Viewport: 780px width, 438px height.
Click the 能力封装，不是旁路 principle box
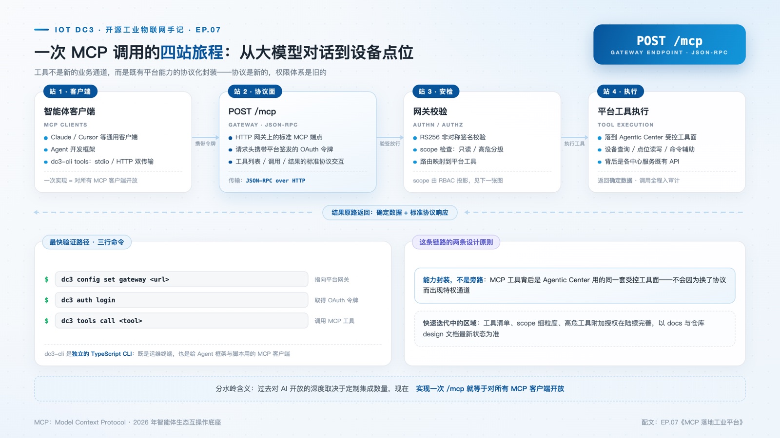pyautogui.click(x=575, y=285)
